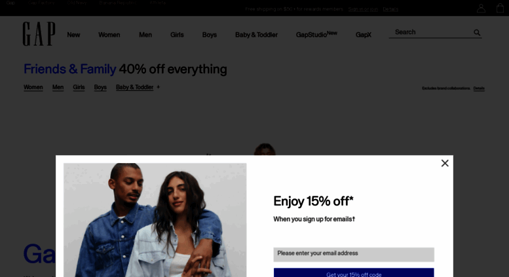Image resolution: width=509 pixels, height=277 pixels.
Task: Click the email address input field
Action: (354, 255)
